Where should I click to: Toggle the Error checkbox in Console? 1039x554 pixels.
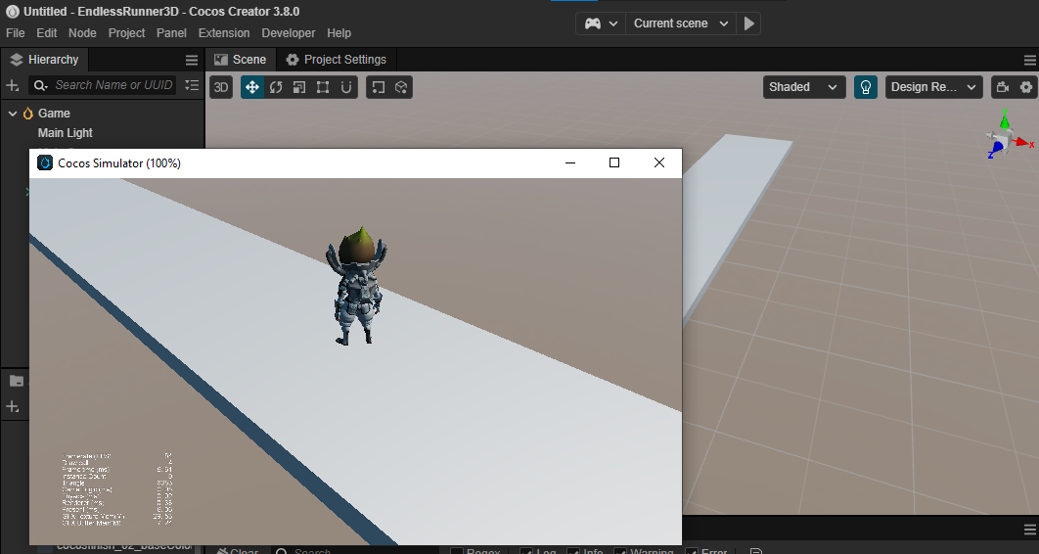point(691,551)
